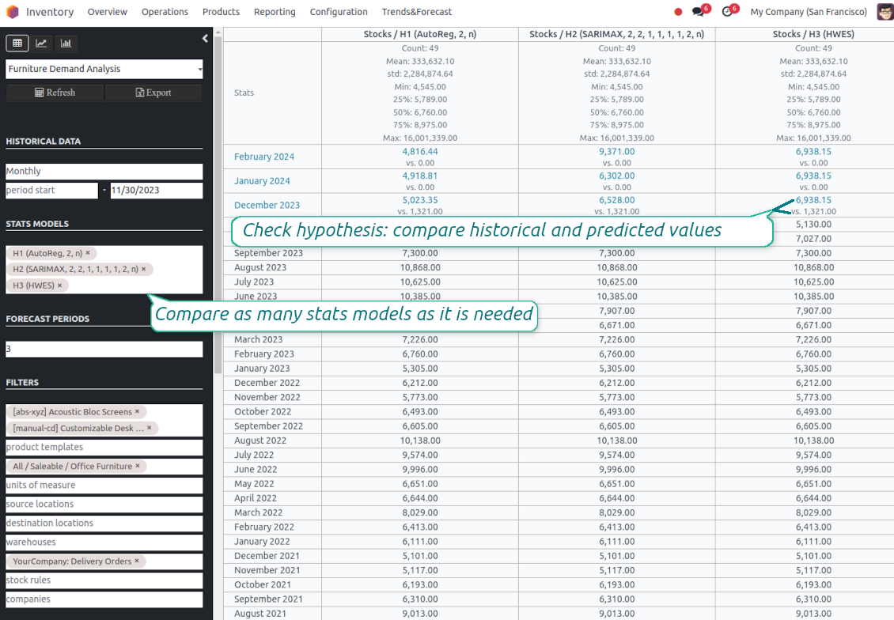Click the January 2023 row label
This screenshot has height=620, width=894.
[263, 369]
